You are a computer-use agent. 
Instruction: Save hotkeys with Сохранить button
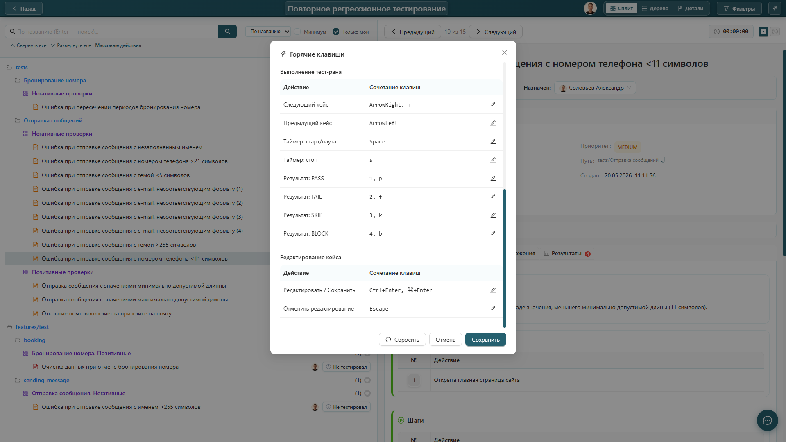pos(486,340)
